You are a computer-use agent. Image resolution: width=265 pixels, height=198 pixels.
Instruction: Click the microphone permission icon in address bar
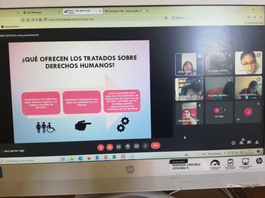click(x=37, y=20)
